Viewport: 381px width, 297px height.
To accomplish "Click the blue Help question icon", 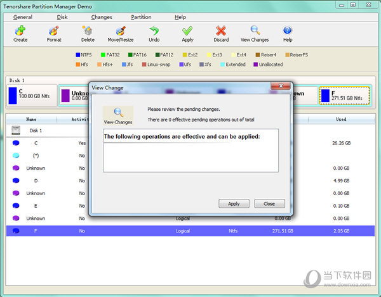I will click(x=288, y=30).
